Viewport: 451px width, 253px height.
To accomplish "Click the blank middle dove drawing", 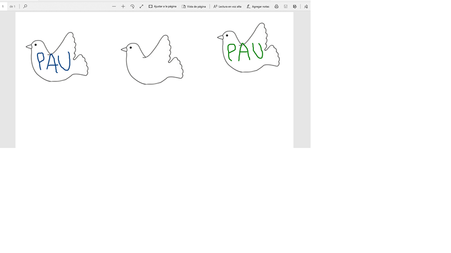I will pyautogui.click(x=151, y=61).
